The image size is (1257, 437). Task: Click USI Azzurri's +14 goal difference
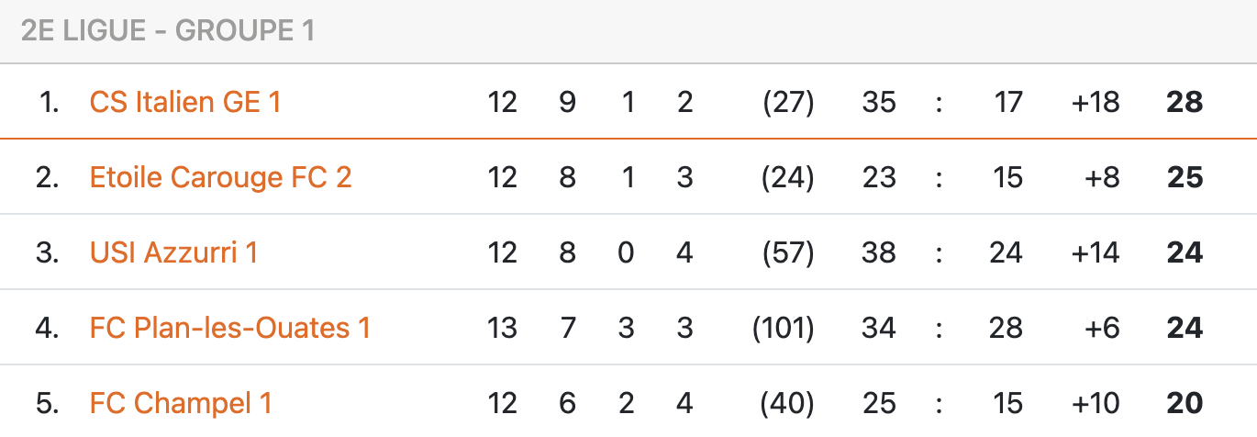1096,252
